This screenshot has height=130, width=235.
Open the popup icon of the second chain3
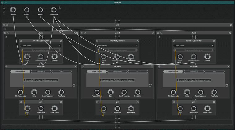pos(82,37)
